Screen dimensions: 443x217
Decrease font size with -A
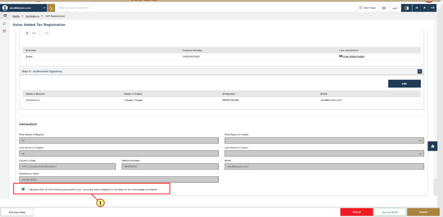coord(416,8)
